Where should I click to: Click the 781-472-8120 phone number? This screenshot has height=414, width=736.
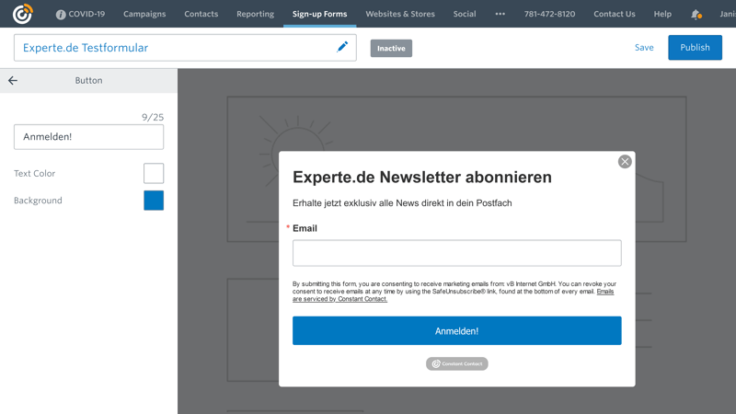pyautogui.click(x=549, y=14)
